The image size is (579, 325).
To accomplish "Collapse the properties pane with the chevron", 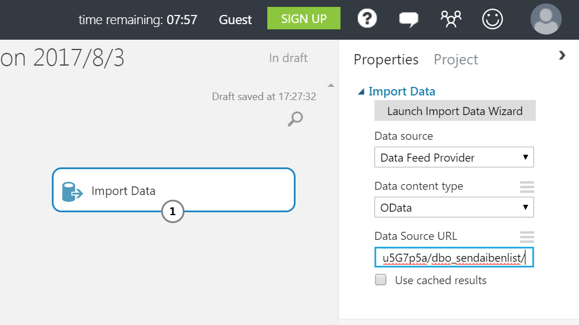I will click(x=562, y=56).
